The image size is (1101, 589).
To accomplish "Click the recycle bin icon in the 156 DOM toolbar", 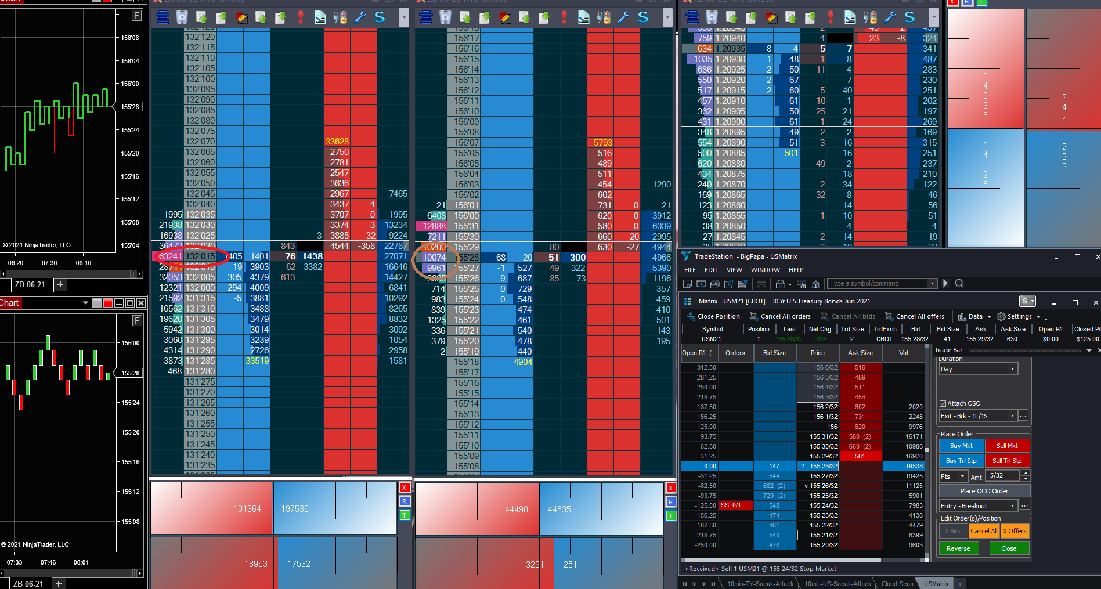I will click(445, 18).
